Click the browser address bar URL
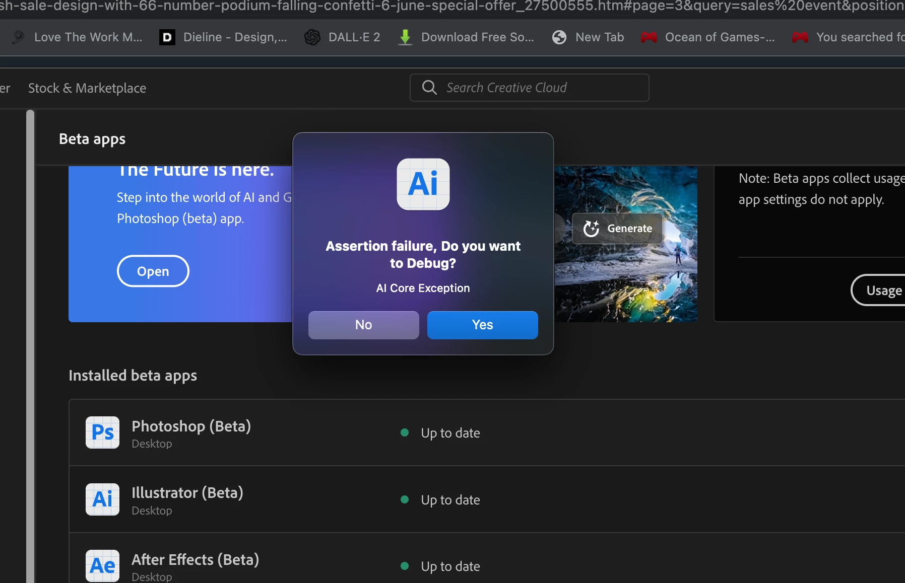905x583 pixels. (453, 7)
